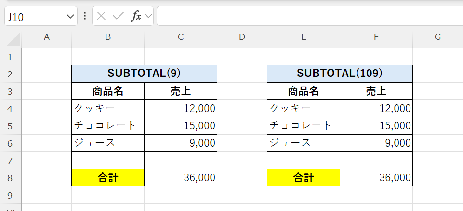Click the Cancel X icon in formula bar

(101, 16)
